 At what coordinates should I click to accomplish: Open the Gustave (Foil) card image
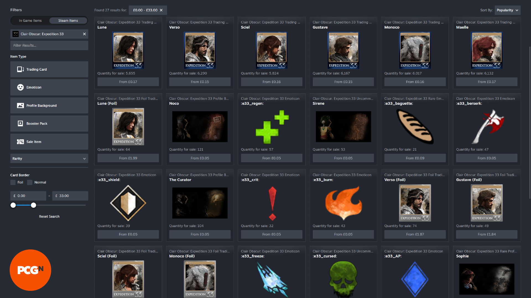[487, 203]
